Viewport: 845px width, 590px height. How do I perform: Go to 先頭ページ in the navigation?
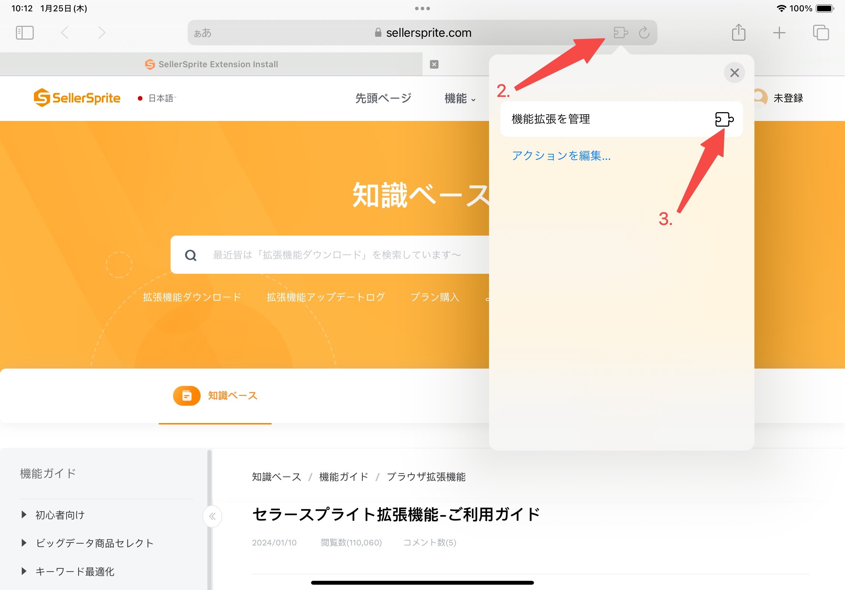point(383,98)
